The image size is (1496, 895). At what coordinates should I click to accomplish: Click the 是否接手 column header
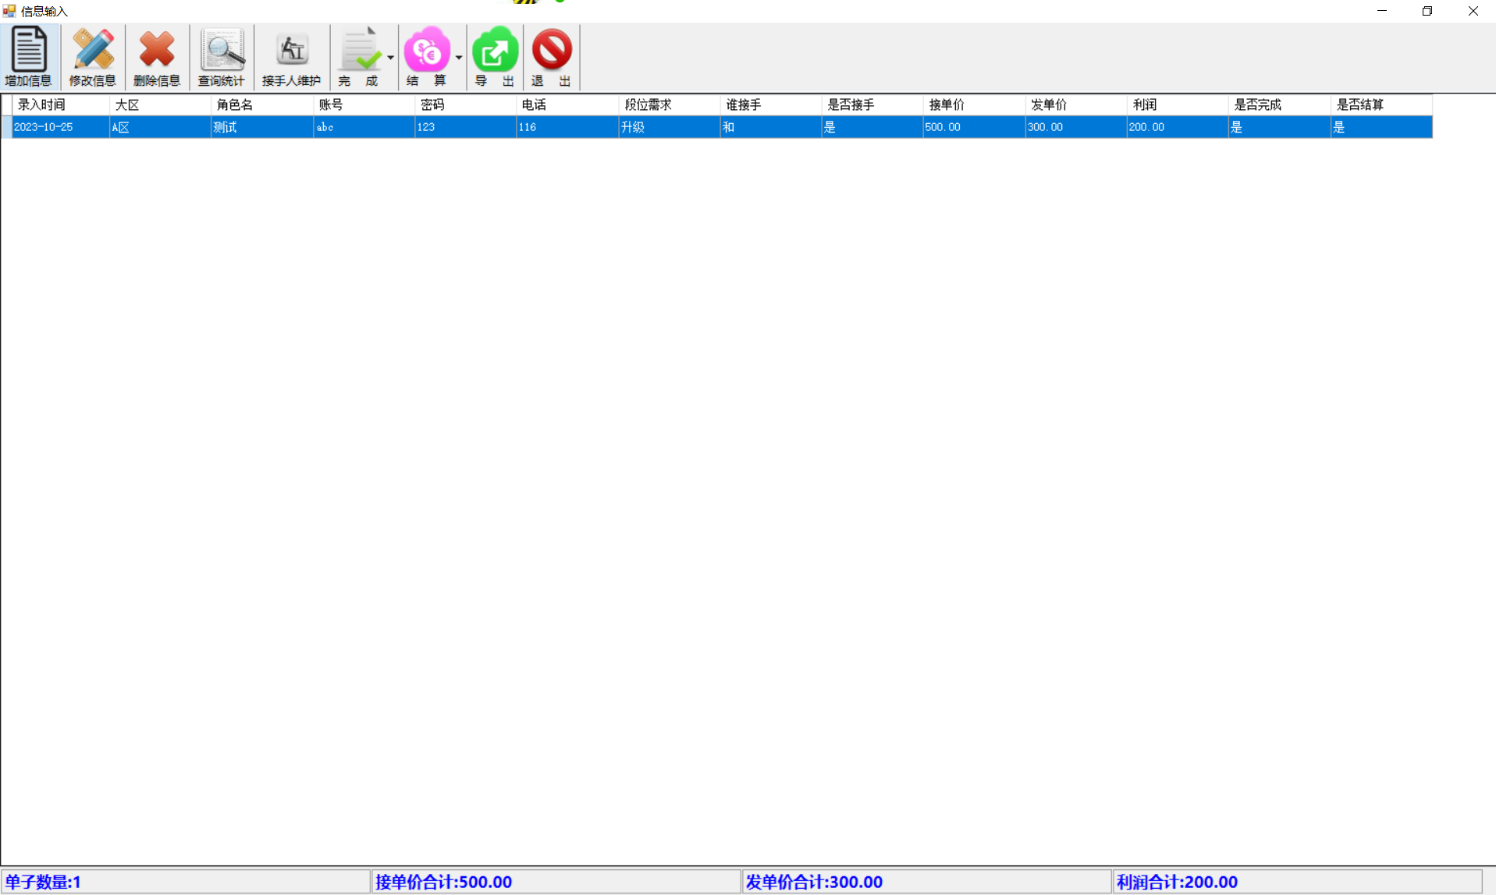pyautogui.click(x=872, y=104)
